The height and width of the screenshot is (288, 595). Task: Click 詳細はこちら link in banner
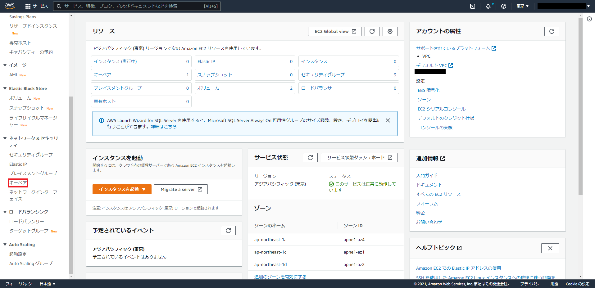[164, 127]
